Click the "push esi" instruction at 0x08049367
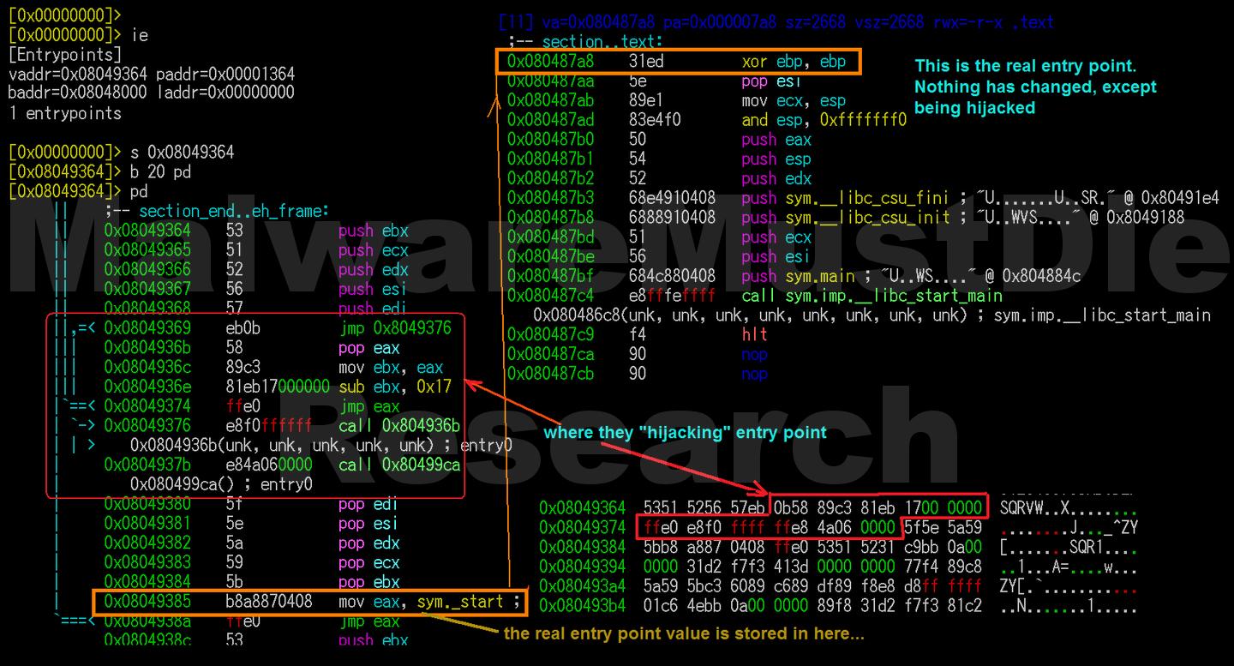 [374, 290]
